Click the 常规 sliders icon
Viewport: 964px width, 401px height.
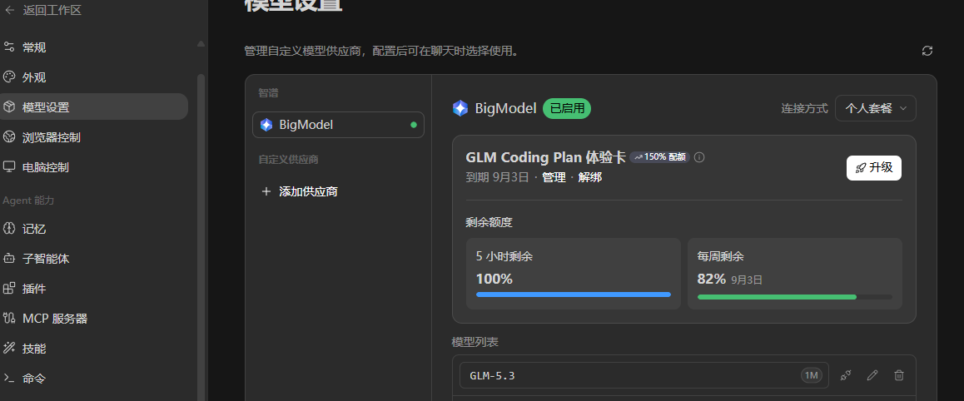click(9, 47)
